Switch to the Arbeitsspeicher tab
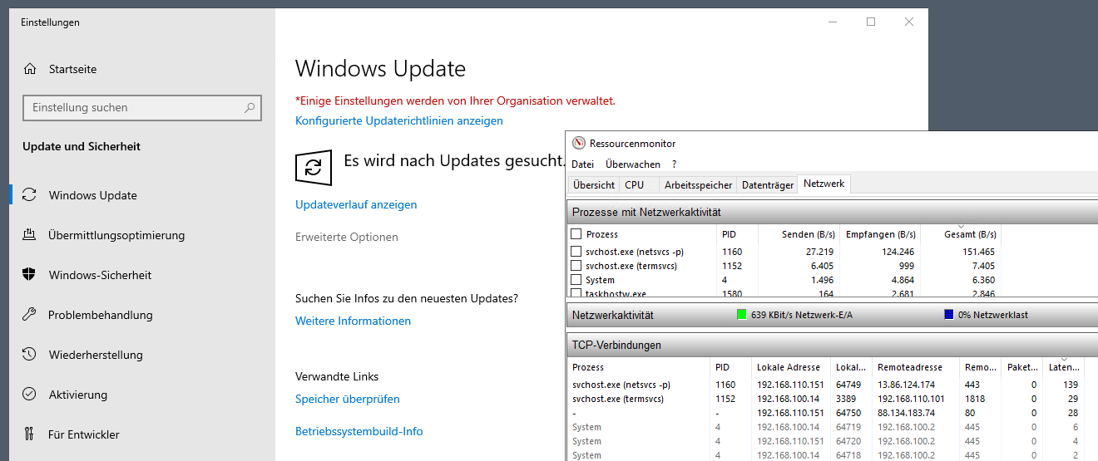The height and width of the screenshot is (461, 1098). (x=698, y=185)
